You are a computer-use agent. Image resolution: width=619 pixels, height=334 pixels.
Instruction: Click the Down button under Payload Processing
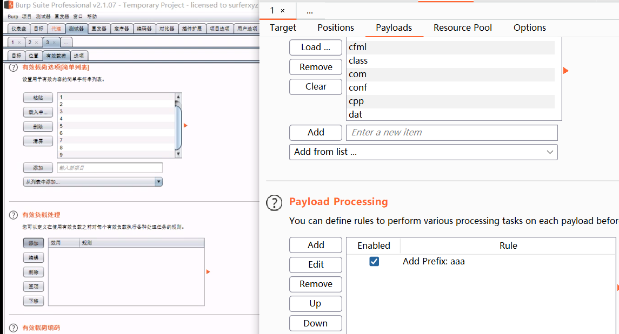tap(315, 323)
